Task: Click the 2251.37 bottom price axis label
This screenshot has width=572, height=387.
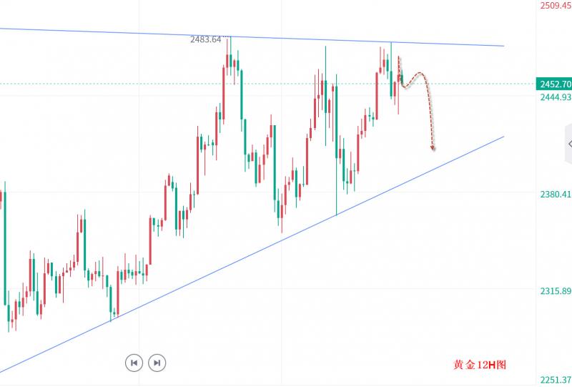Action: [556, 380]
